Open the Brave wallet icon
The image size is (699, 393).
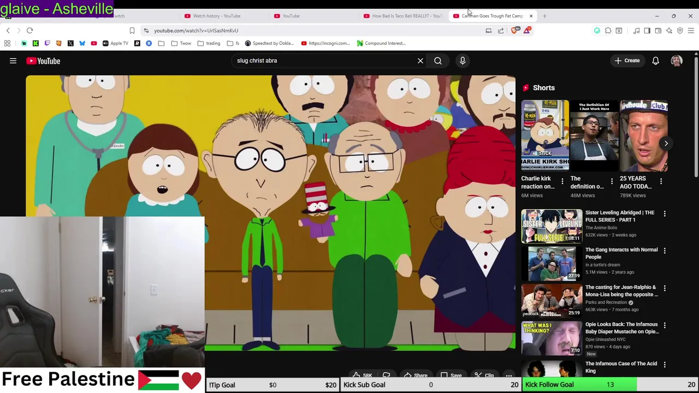tap(658, 31)
